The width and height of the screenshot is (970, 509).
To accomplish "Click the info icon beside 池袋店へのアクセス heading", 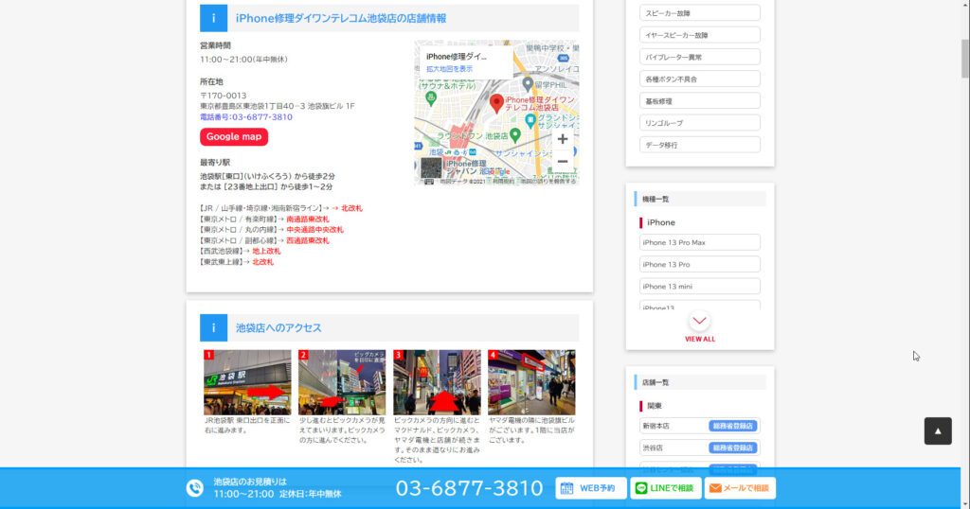I will pos(213,327).
